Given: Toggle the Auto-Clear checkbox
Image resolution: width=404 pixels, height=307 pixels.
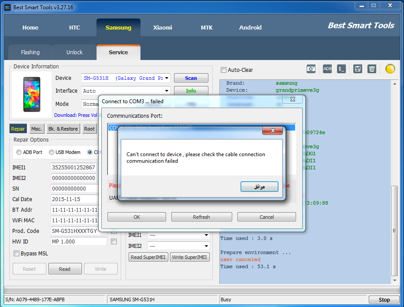Looking at the screenshot, I should 224,70.
